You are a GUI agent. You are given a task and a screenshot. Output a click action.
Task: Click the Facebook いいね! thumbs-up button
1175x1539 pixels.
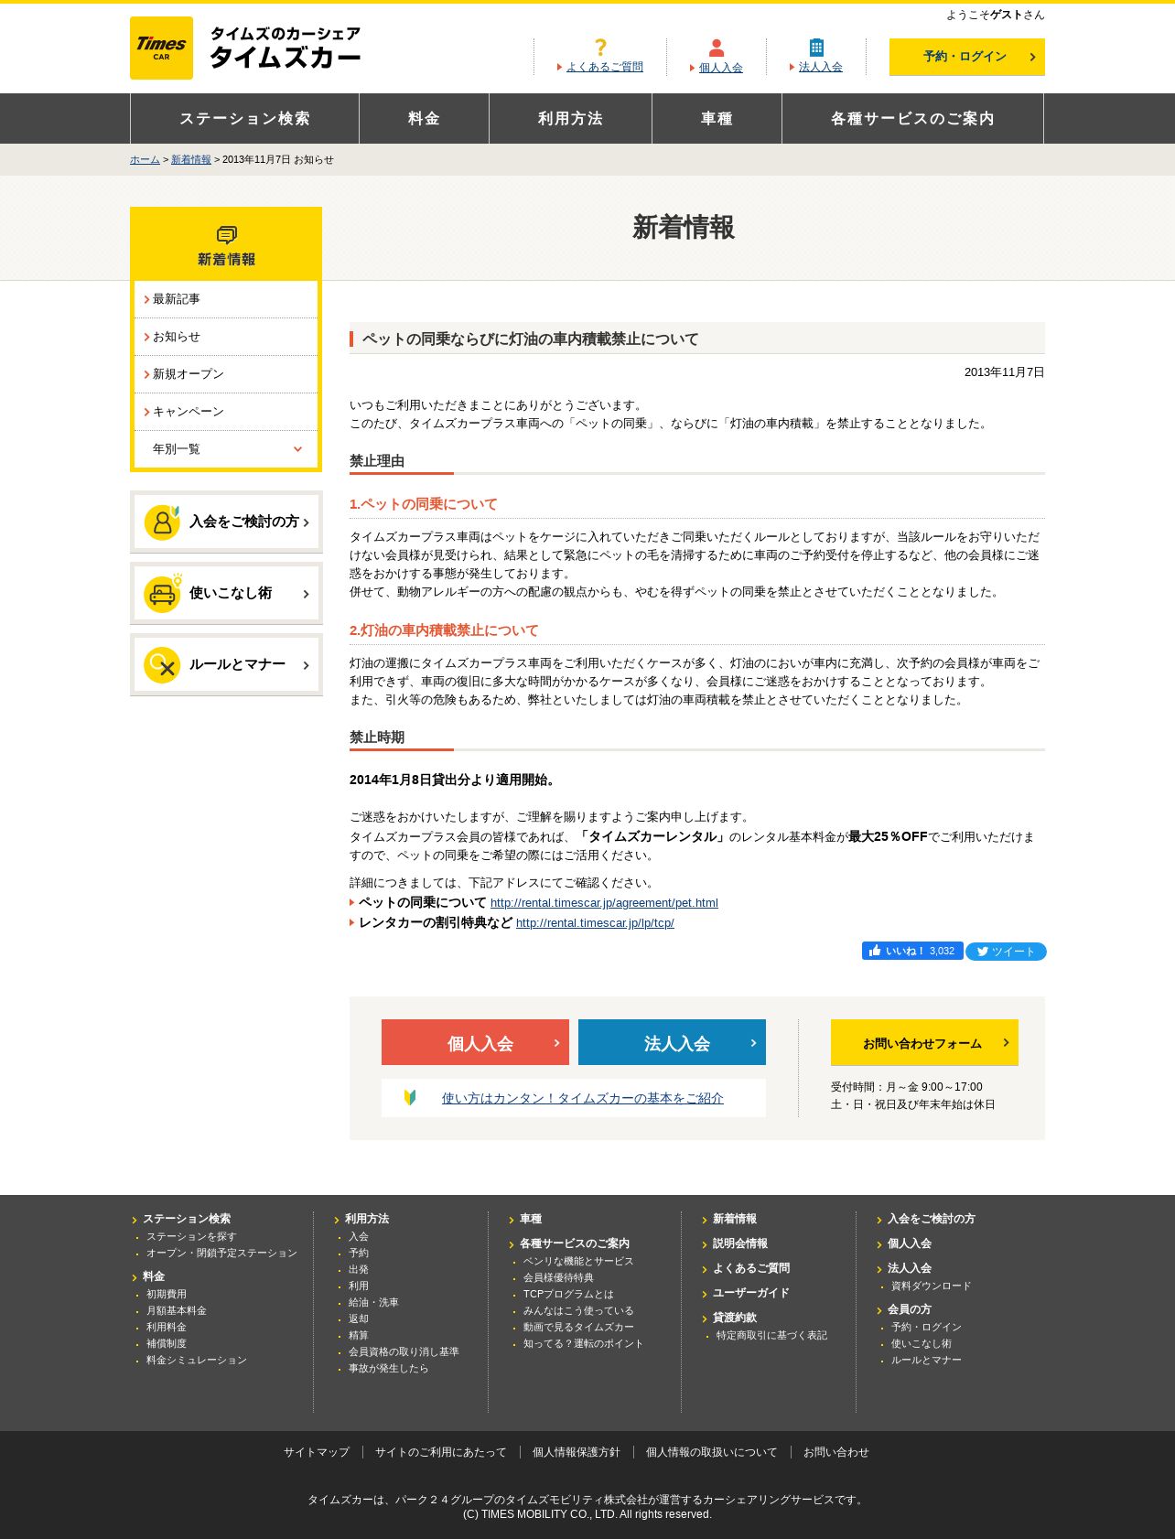912,951
